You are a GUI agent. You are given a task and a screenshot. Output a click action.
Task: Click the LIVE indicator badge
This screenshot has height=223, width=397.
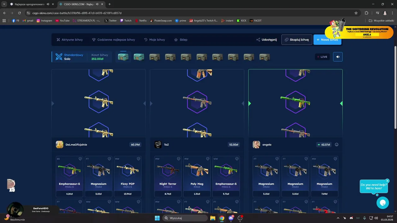(x=322, y=57)
